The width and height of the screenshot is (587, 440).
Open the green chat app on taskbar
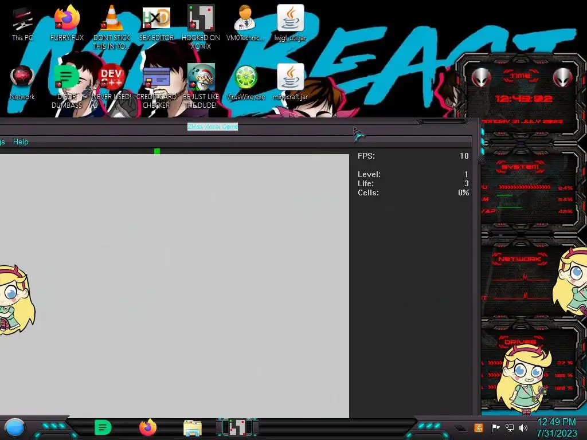pyautogui.click(x=103, y=427)
